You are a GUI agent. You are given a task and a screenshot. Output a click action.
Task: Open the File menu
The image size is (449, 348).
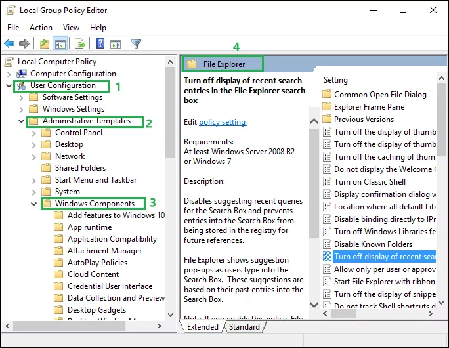(13, 28)
